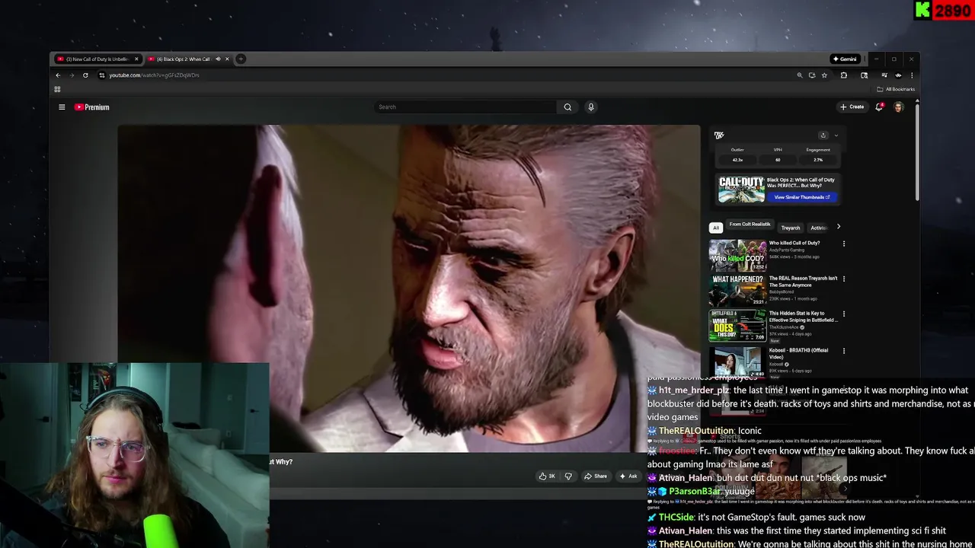Screen dimensions: 975x548
Task: Open options for This Hidden Stat video
Action: coord(843,314)
